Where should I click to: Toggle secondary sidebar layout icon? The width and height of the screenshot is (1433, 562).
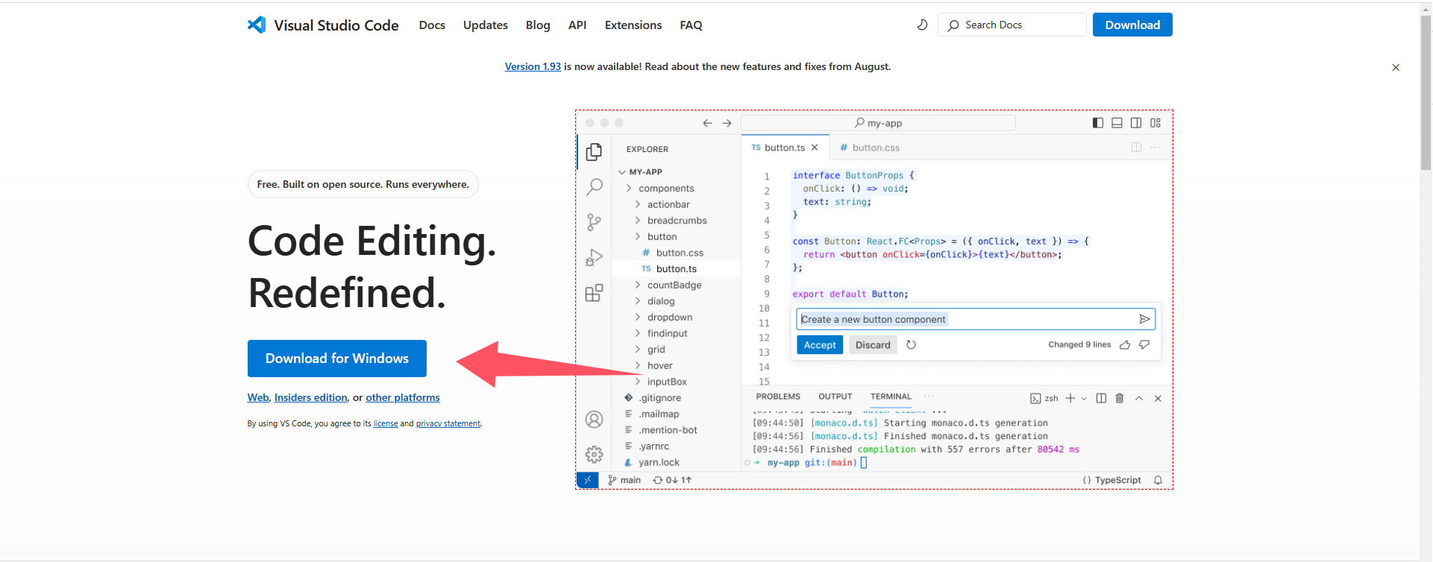(1136, 123)
